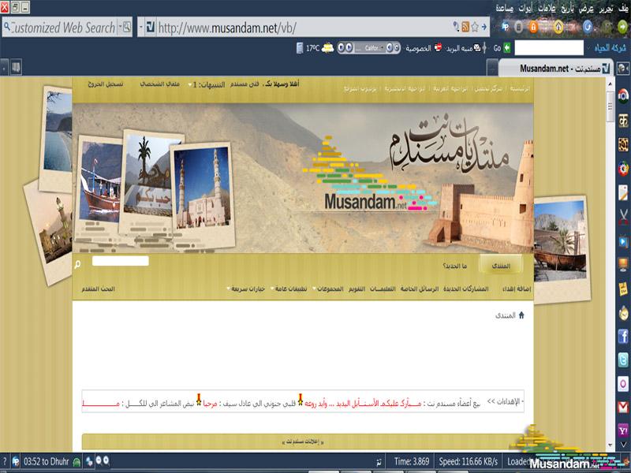The height and width of the screenshot is (473, 631).
Task: Click the إعلانات مسندم نت announcements bar
Action: pos(303,441)
